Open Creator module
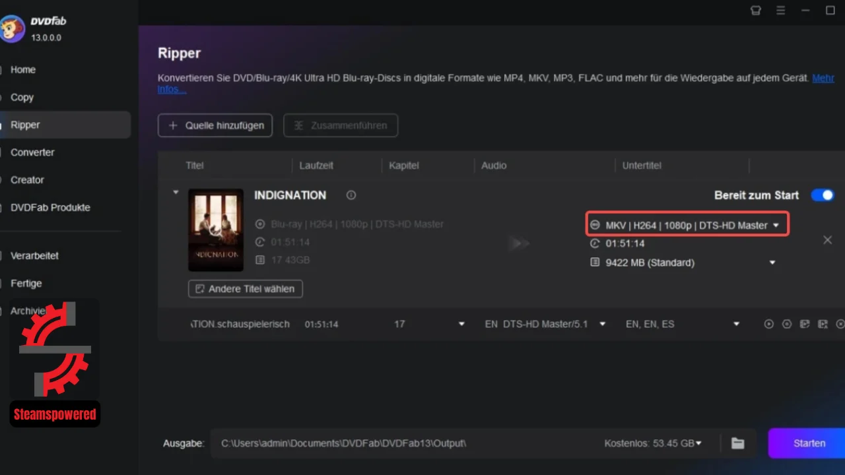This screenshot has height=475, width=845. 27,180
